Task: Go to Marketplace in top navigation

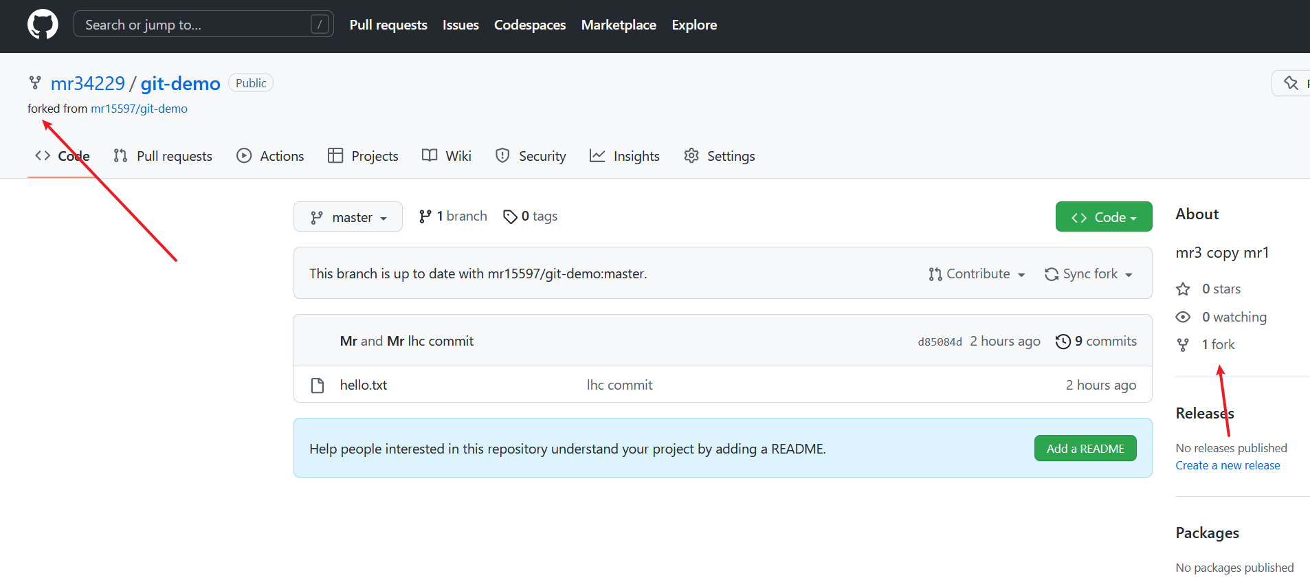Action: 619,25
